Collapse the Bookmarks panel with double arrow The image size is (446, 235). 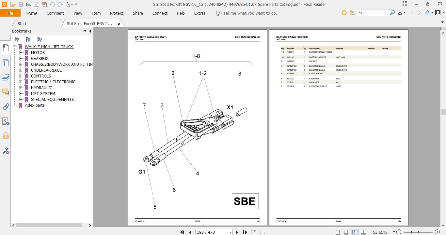tap(85, 31)
